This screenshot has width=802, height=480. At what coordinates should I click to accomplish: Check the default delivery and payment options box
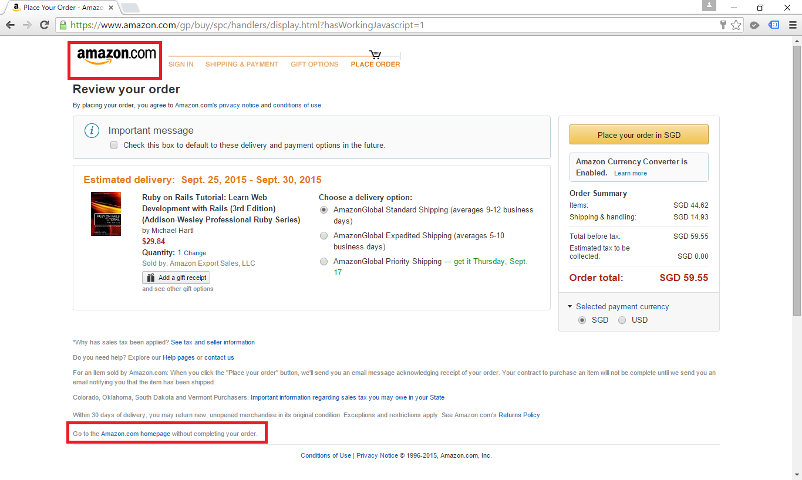[114, 145]
